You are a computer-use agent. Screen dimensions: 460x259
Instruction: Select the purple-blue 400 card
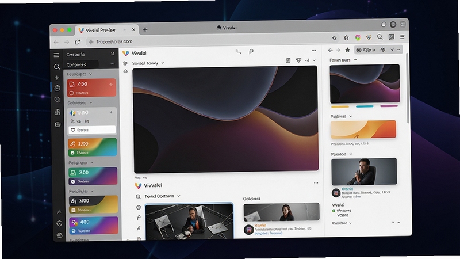pos(94,226)
